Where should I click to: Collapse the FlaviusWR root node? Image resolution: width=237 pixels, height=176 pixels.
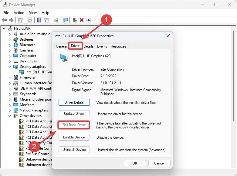pos(4,28)
